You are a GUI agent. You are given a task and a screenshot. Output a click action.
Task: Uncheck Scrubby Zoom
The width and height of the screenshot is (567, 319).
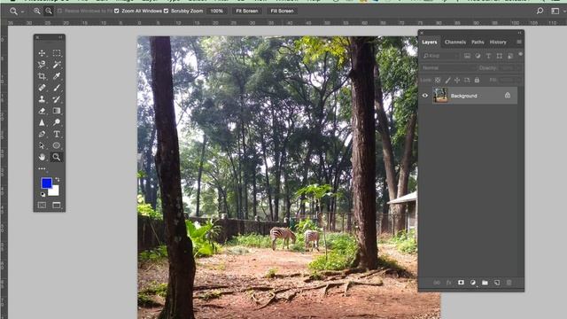tap(166, 12)
